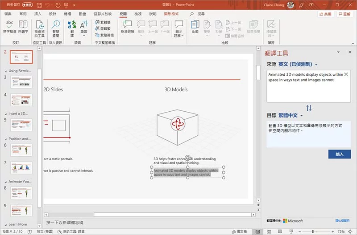Swap source and target languages arrows
This screenshot has width=357, height=235.
point(309,108)
